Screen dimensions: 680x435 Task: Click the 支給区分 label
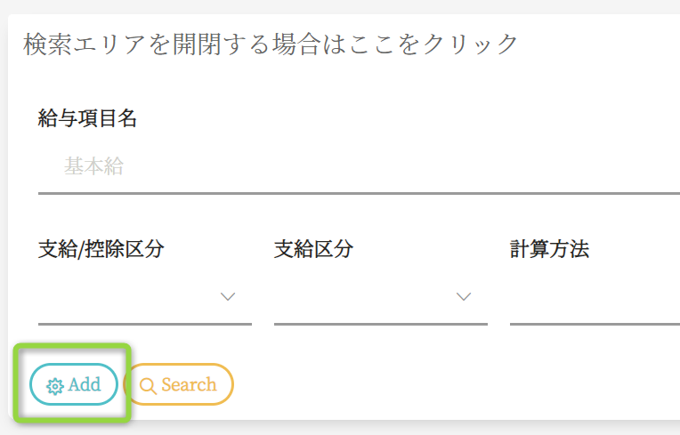pyautogui.click(x=313, y=249)
